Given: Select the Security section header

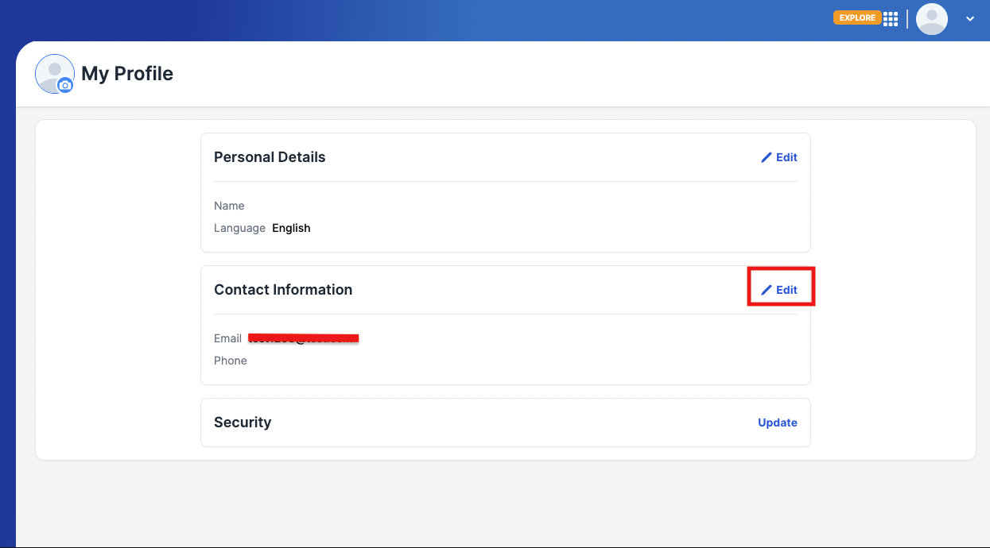Looking at the screenshot, I should pos(243,422).
